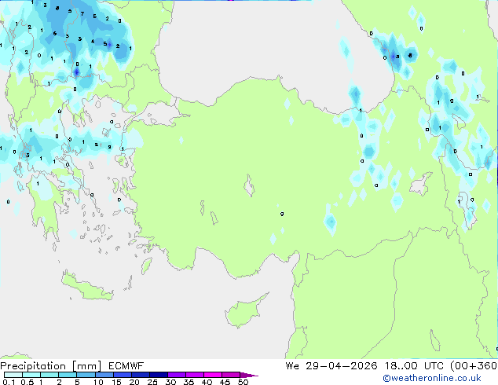Click the purple arrow tip above 50
Viewport: 498px width, 385px height.
[249, 375]
